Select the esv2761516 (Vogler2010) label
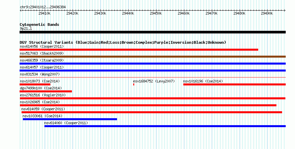 click(x=43, y=95)
